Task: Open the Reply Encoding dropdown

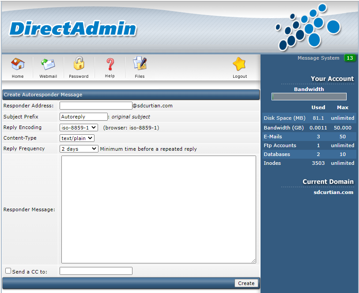Action: [79, 128]
